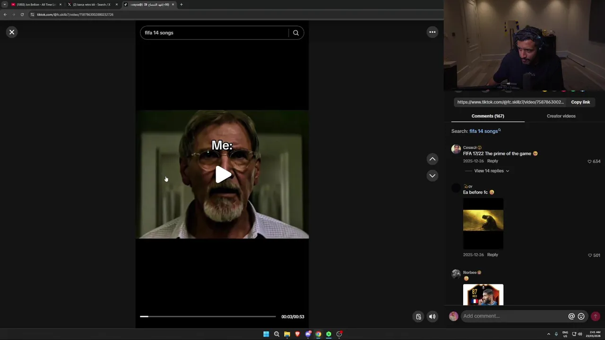The height and width of the screenshot is (340, 605).
Task: Click the @ mention icon in comment box
Action: point(571,316)
